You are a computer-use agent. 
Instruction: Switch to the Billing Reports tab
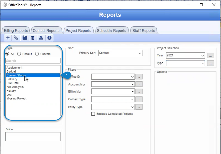click(16, 31)
